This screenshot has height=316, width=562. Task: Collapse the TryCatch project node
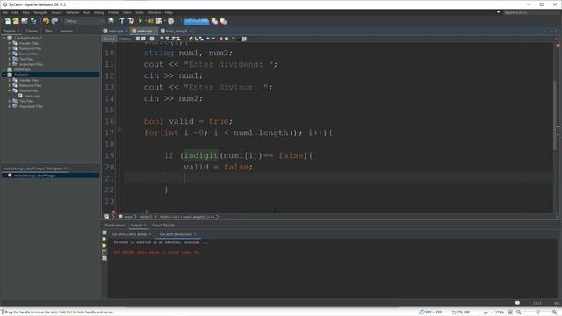coord(4,75)
